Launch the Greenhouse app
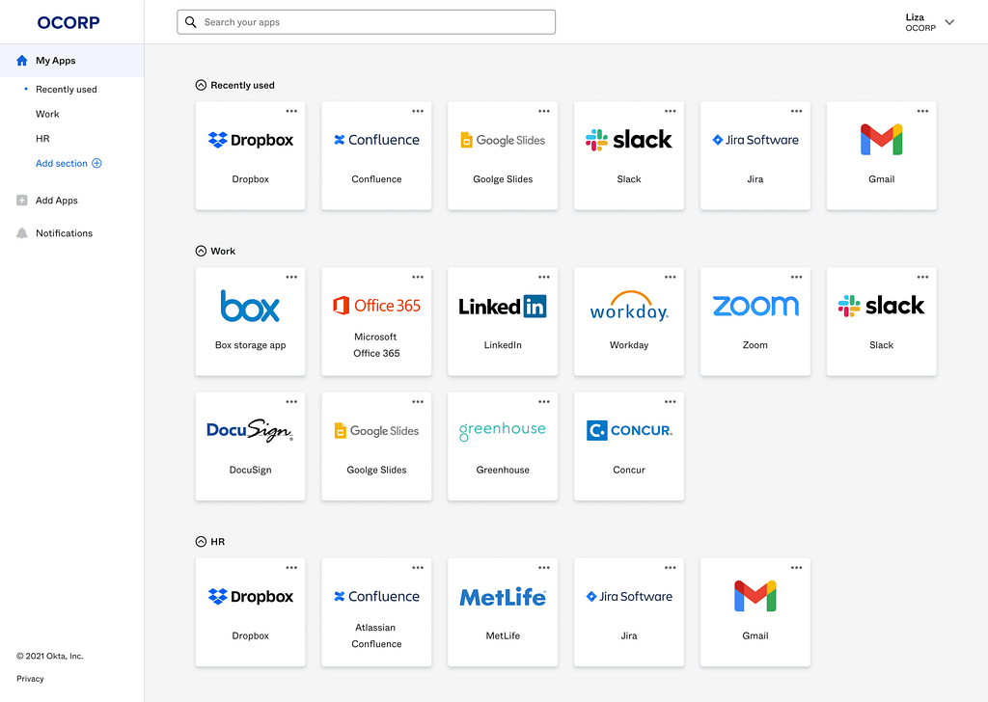Image resolution: width=988 pixels, height=702 pixels. (502, 446)
